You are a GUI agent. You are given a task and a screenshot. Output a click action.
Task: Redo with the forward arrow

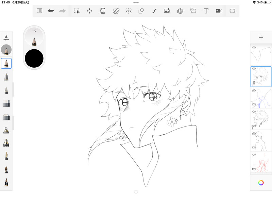point(63,11)
